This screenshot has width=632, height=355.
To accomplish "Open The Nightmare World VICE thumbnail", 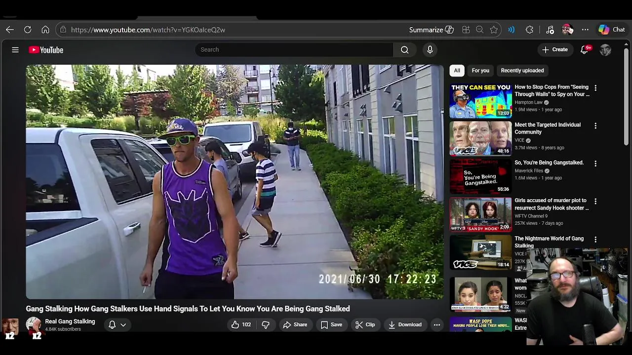I will coord(480,252).
